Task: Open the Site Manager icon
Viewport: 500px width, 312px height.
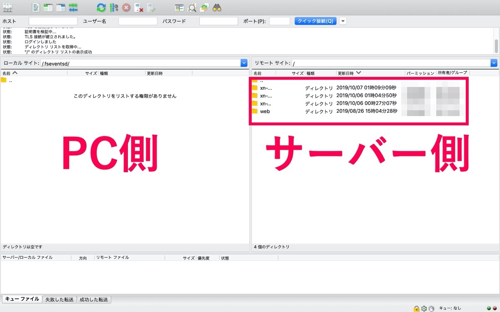Action: click(x=7, y=7)
